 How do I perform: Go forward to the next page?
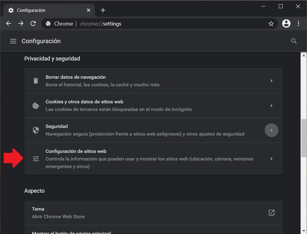[x=21, y=24]
